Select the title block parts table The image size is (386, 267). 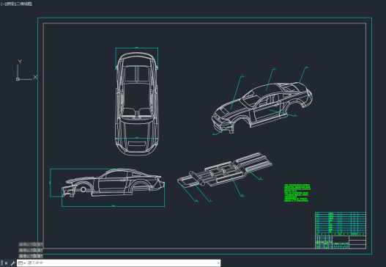(x=341, y=230)
